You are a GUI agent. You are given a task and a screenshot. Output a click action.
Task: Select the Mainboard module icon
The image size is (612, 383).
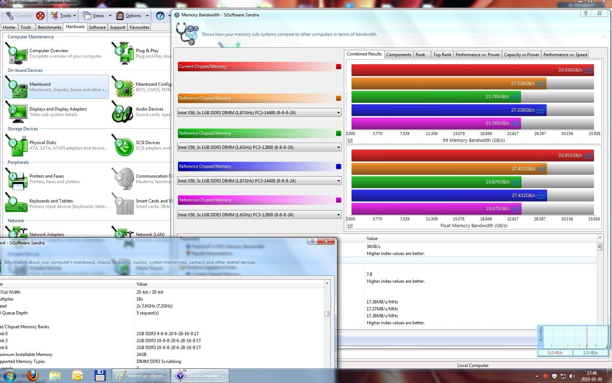(x=16, y=87)
